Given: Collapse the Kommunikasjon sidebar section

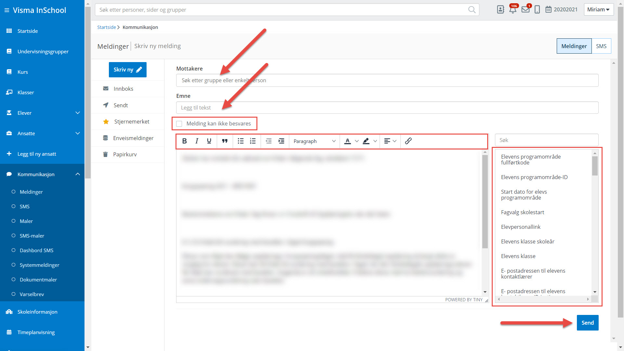Looking at the screenshot, I should click(77, 174).
